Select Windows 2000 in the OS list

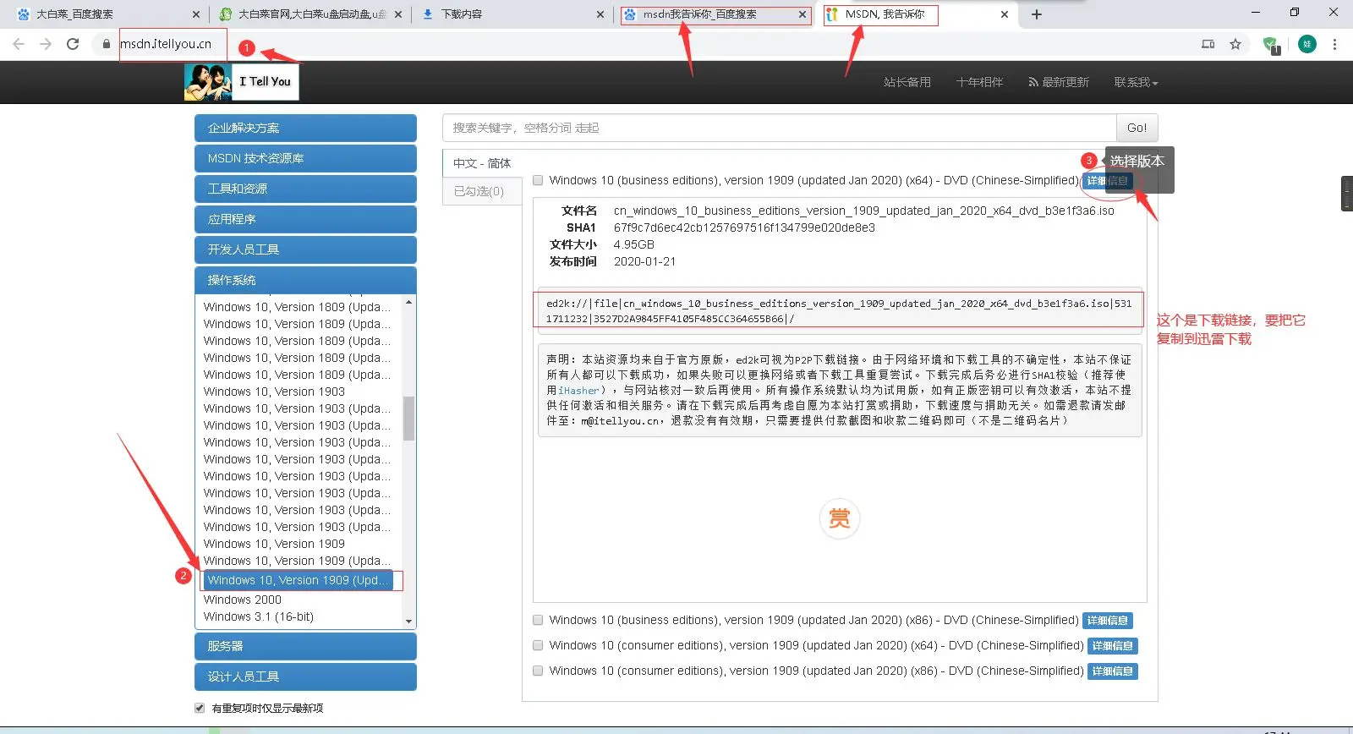tap(243, 600)
